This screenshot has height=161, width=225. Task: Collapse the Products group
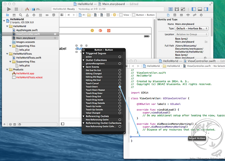[x=7, y=70]
